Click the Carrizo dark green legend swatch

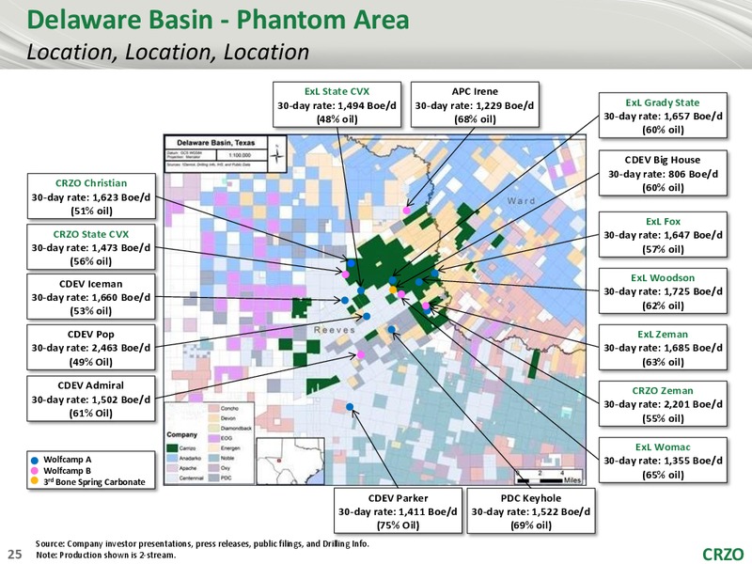click(x=172, y=448)
